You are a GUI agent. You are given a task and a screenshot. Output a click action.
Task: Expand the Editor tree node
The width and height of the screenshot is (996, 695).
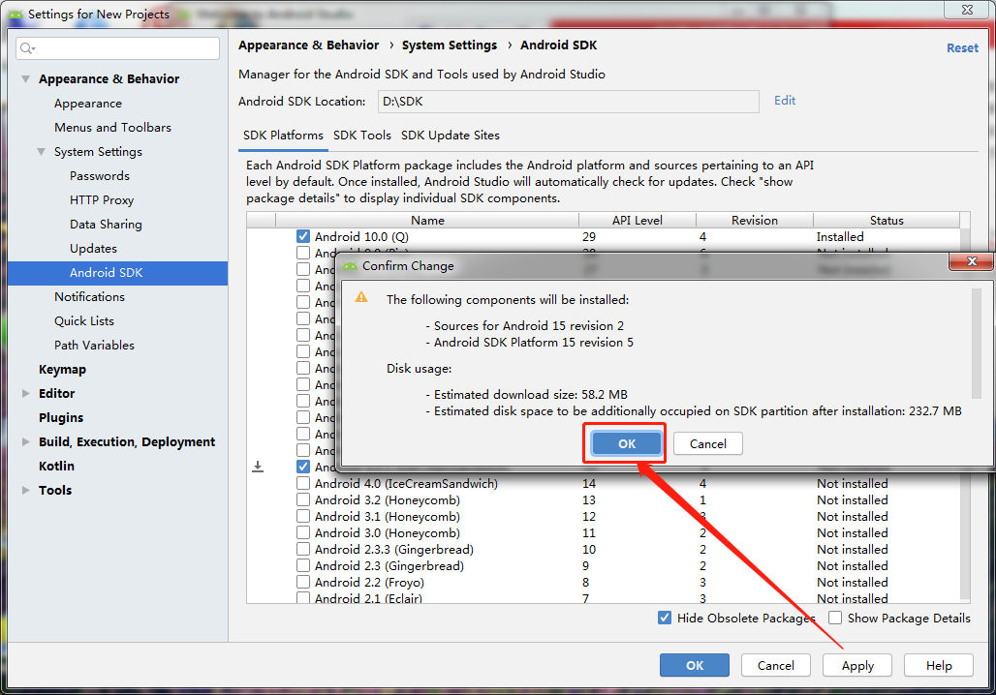click(x=25, y=394)
